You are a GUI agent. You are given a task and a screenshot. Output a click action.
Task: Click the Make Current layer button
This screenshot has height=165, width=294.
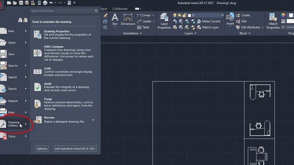[x=209, y=22]
